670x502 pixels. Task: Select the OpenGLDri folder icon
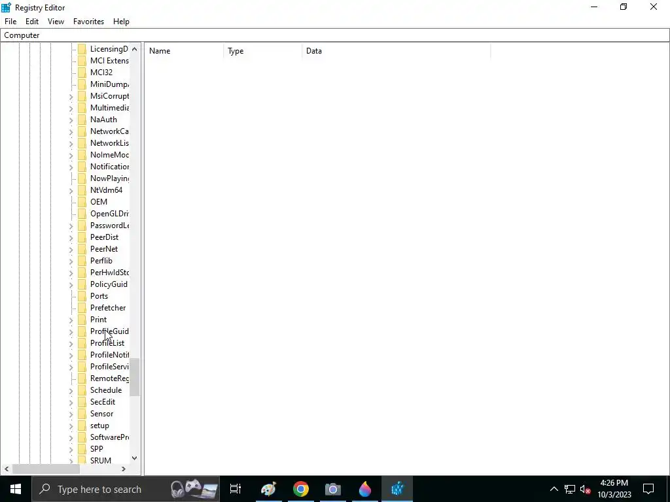(82, 214)
